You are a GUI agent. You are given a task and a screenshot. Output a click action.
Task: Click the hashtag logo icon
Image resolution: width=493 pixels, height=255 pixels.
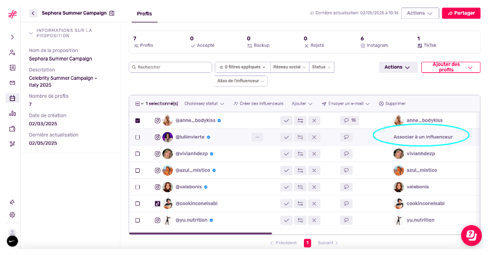click(x=12, y=14)
